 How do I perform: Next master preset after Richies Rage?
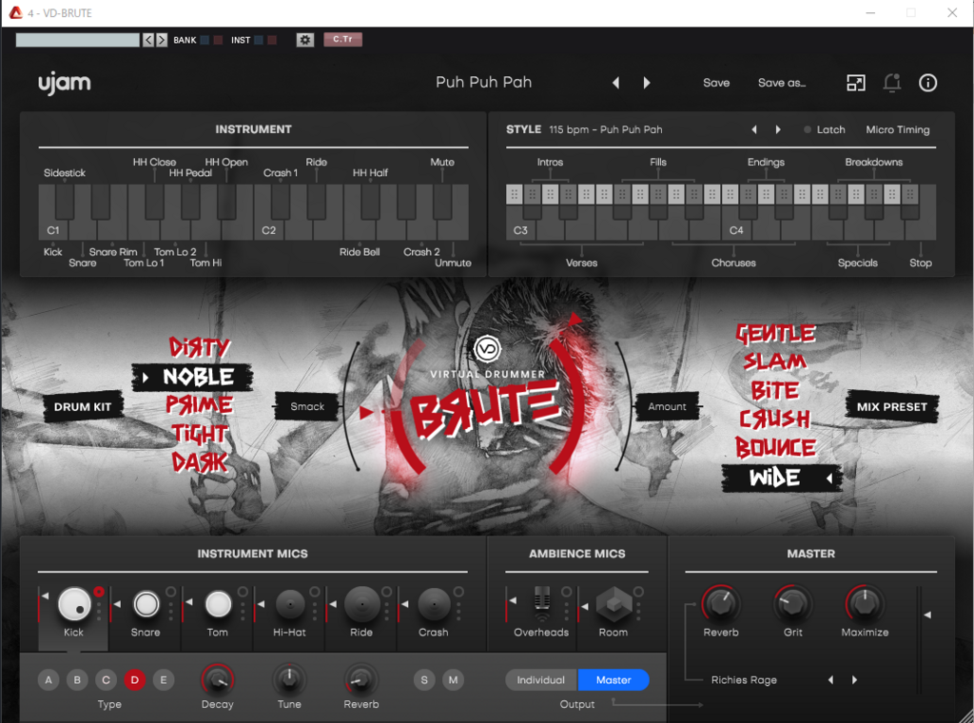click(x=855, y=680)
